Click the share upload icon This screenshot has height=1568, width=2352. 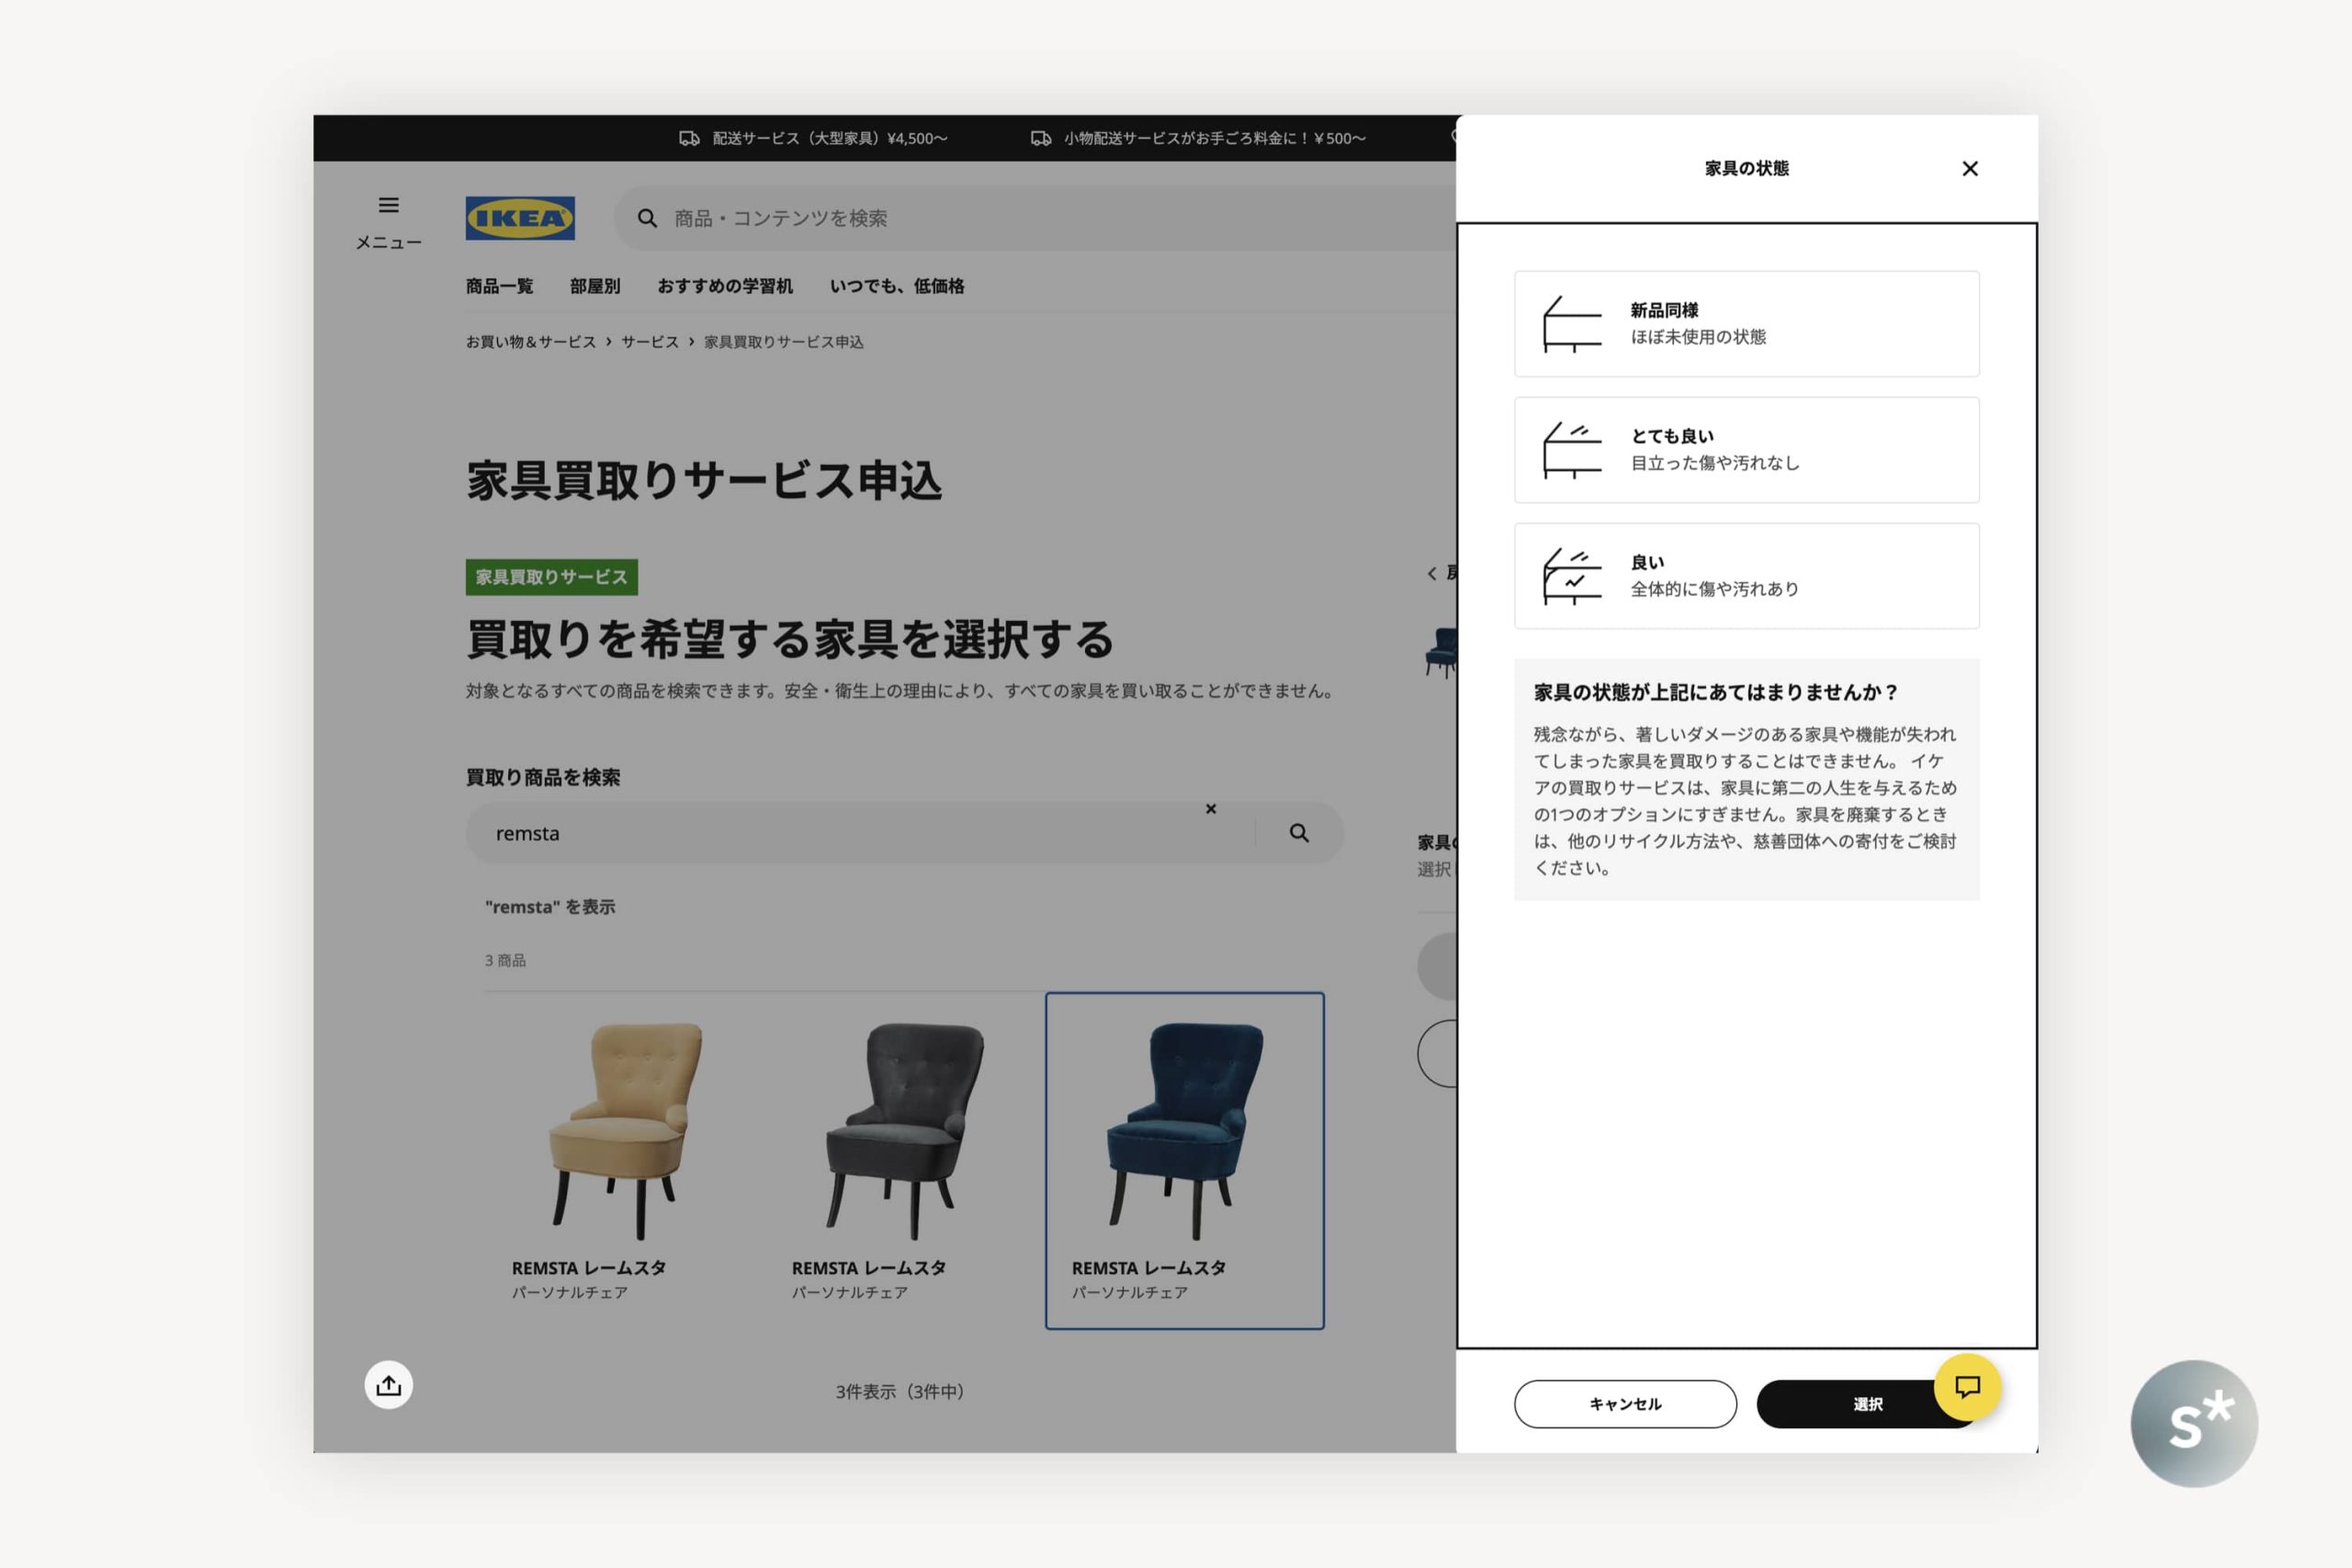pos(389,1385)
